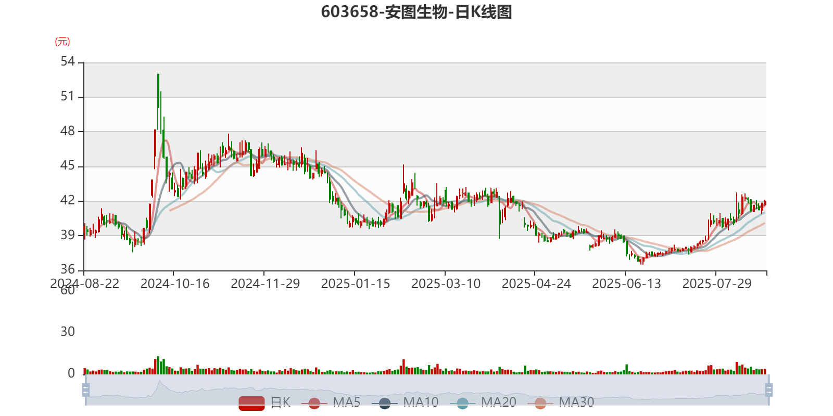Click the 0 volume axis label
The image size is (833, 416).
[x=71, y=373]
